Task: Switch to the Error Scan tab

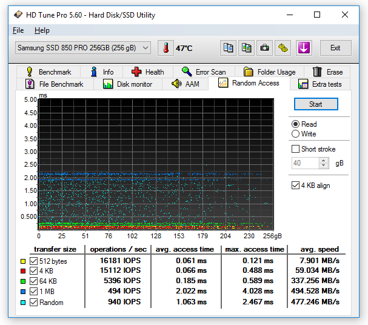Action: click(x=204, y=72)
